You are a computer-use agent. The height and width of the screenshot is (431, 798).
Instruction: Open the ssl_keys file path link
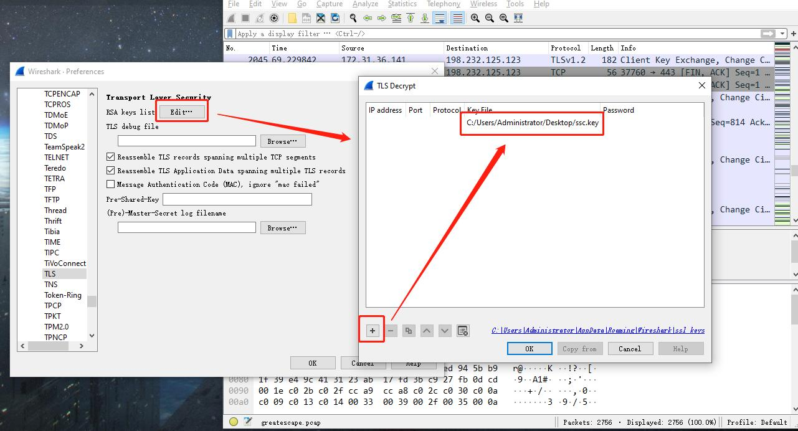598,331
